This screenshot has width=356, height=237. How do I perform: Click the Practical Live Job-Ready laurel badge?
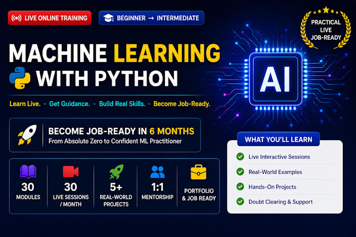(326, 28)
